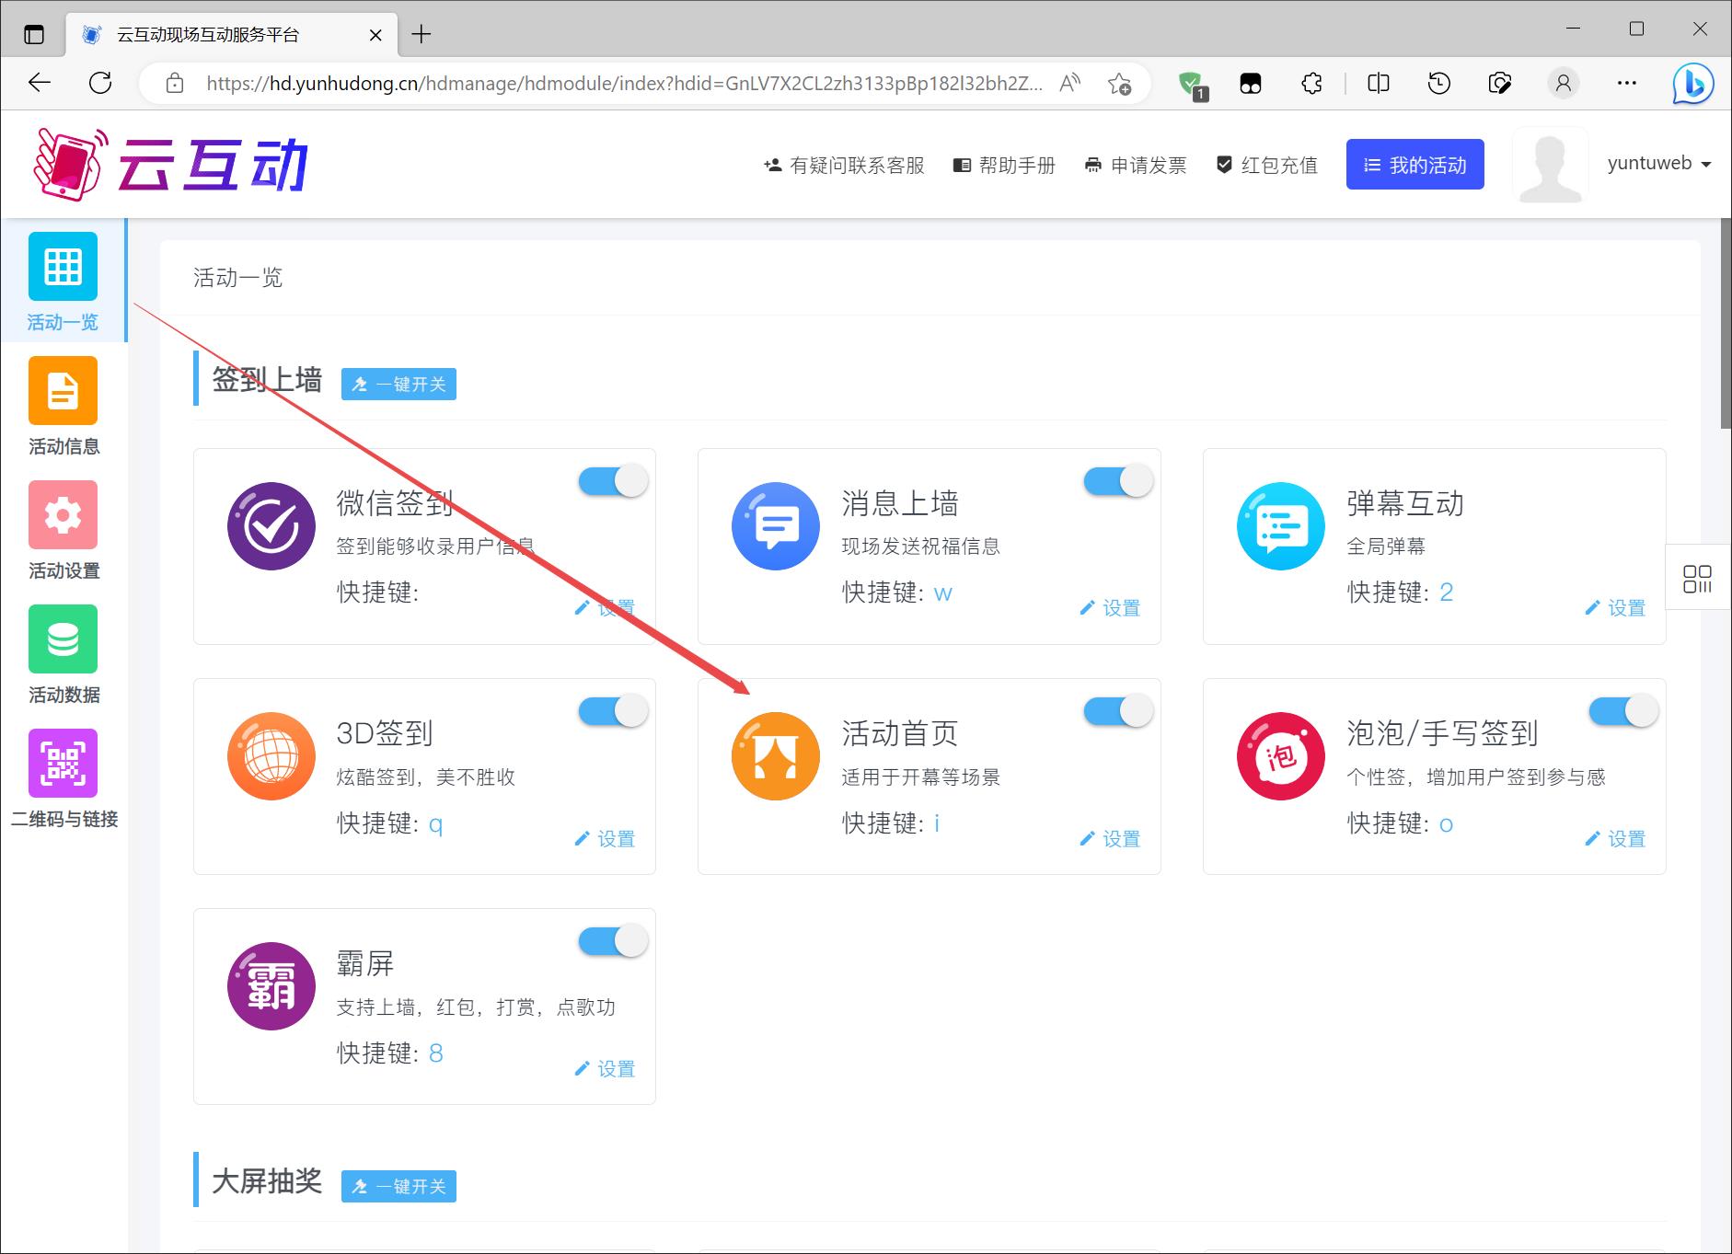The width and height of the screenshot is (1732, 1254).
Task: Open the 活动一览 grid icon in sidebar
Action: pyautogui.click(x=63, y=266)
